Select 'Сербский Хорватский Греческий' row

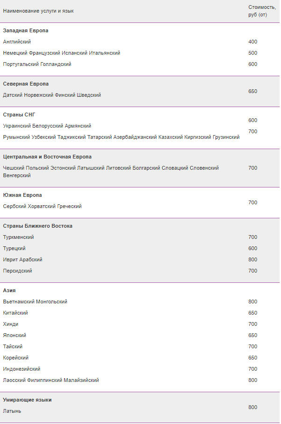tap(42, 206)
